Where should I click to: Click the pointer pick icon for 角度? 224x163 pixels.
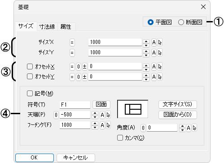(194, 128)
